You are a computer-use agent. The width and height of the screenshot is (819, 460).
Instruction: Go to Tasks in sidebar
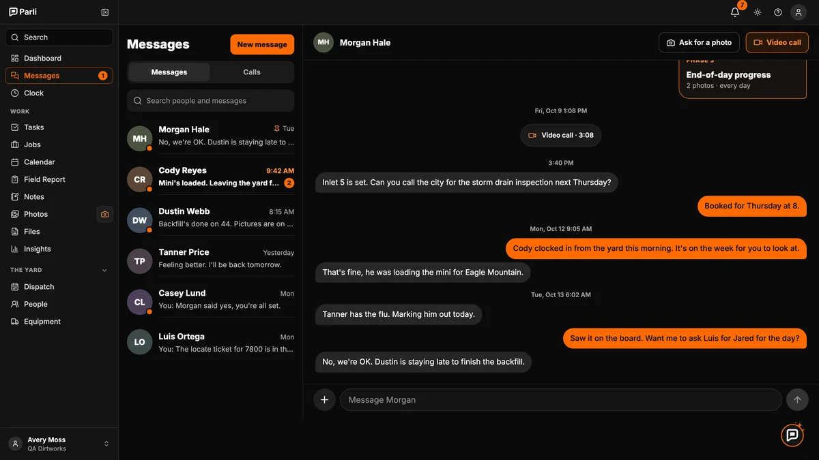click(59, 127)
